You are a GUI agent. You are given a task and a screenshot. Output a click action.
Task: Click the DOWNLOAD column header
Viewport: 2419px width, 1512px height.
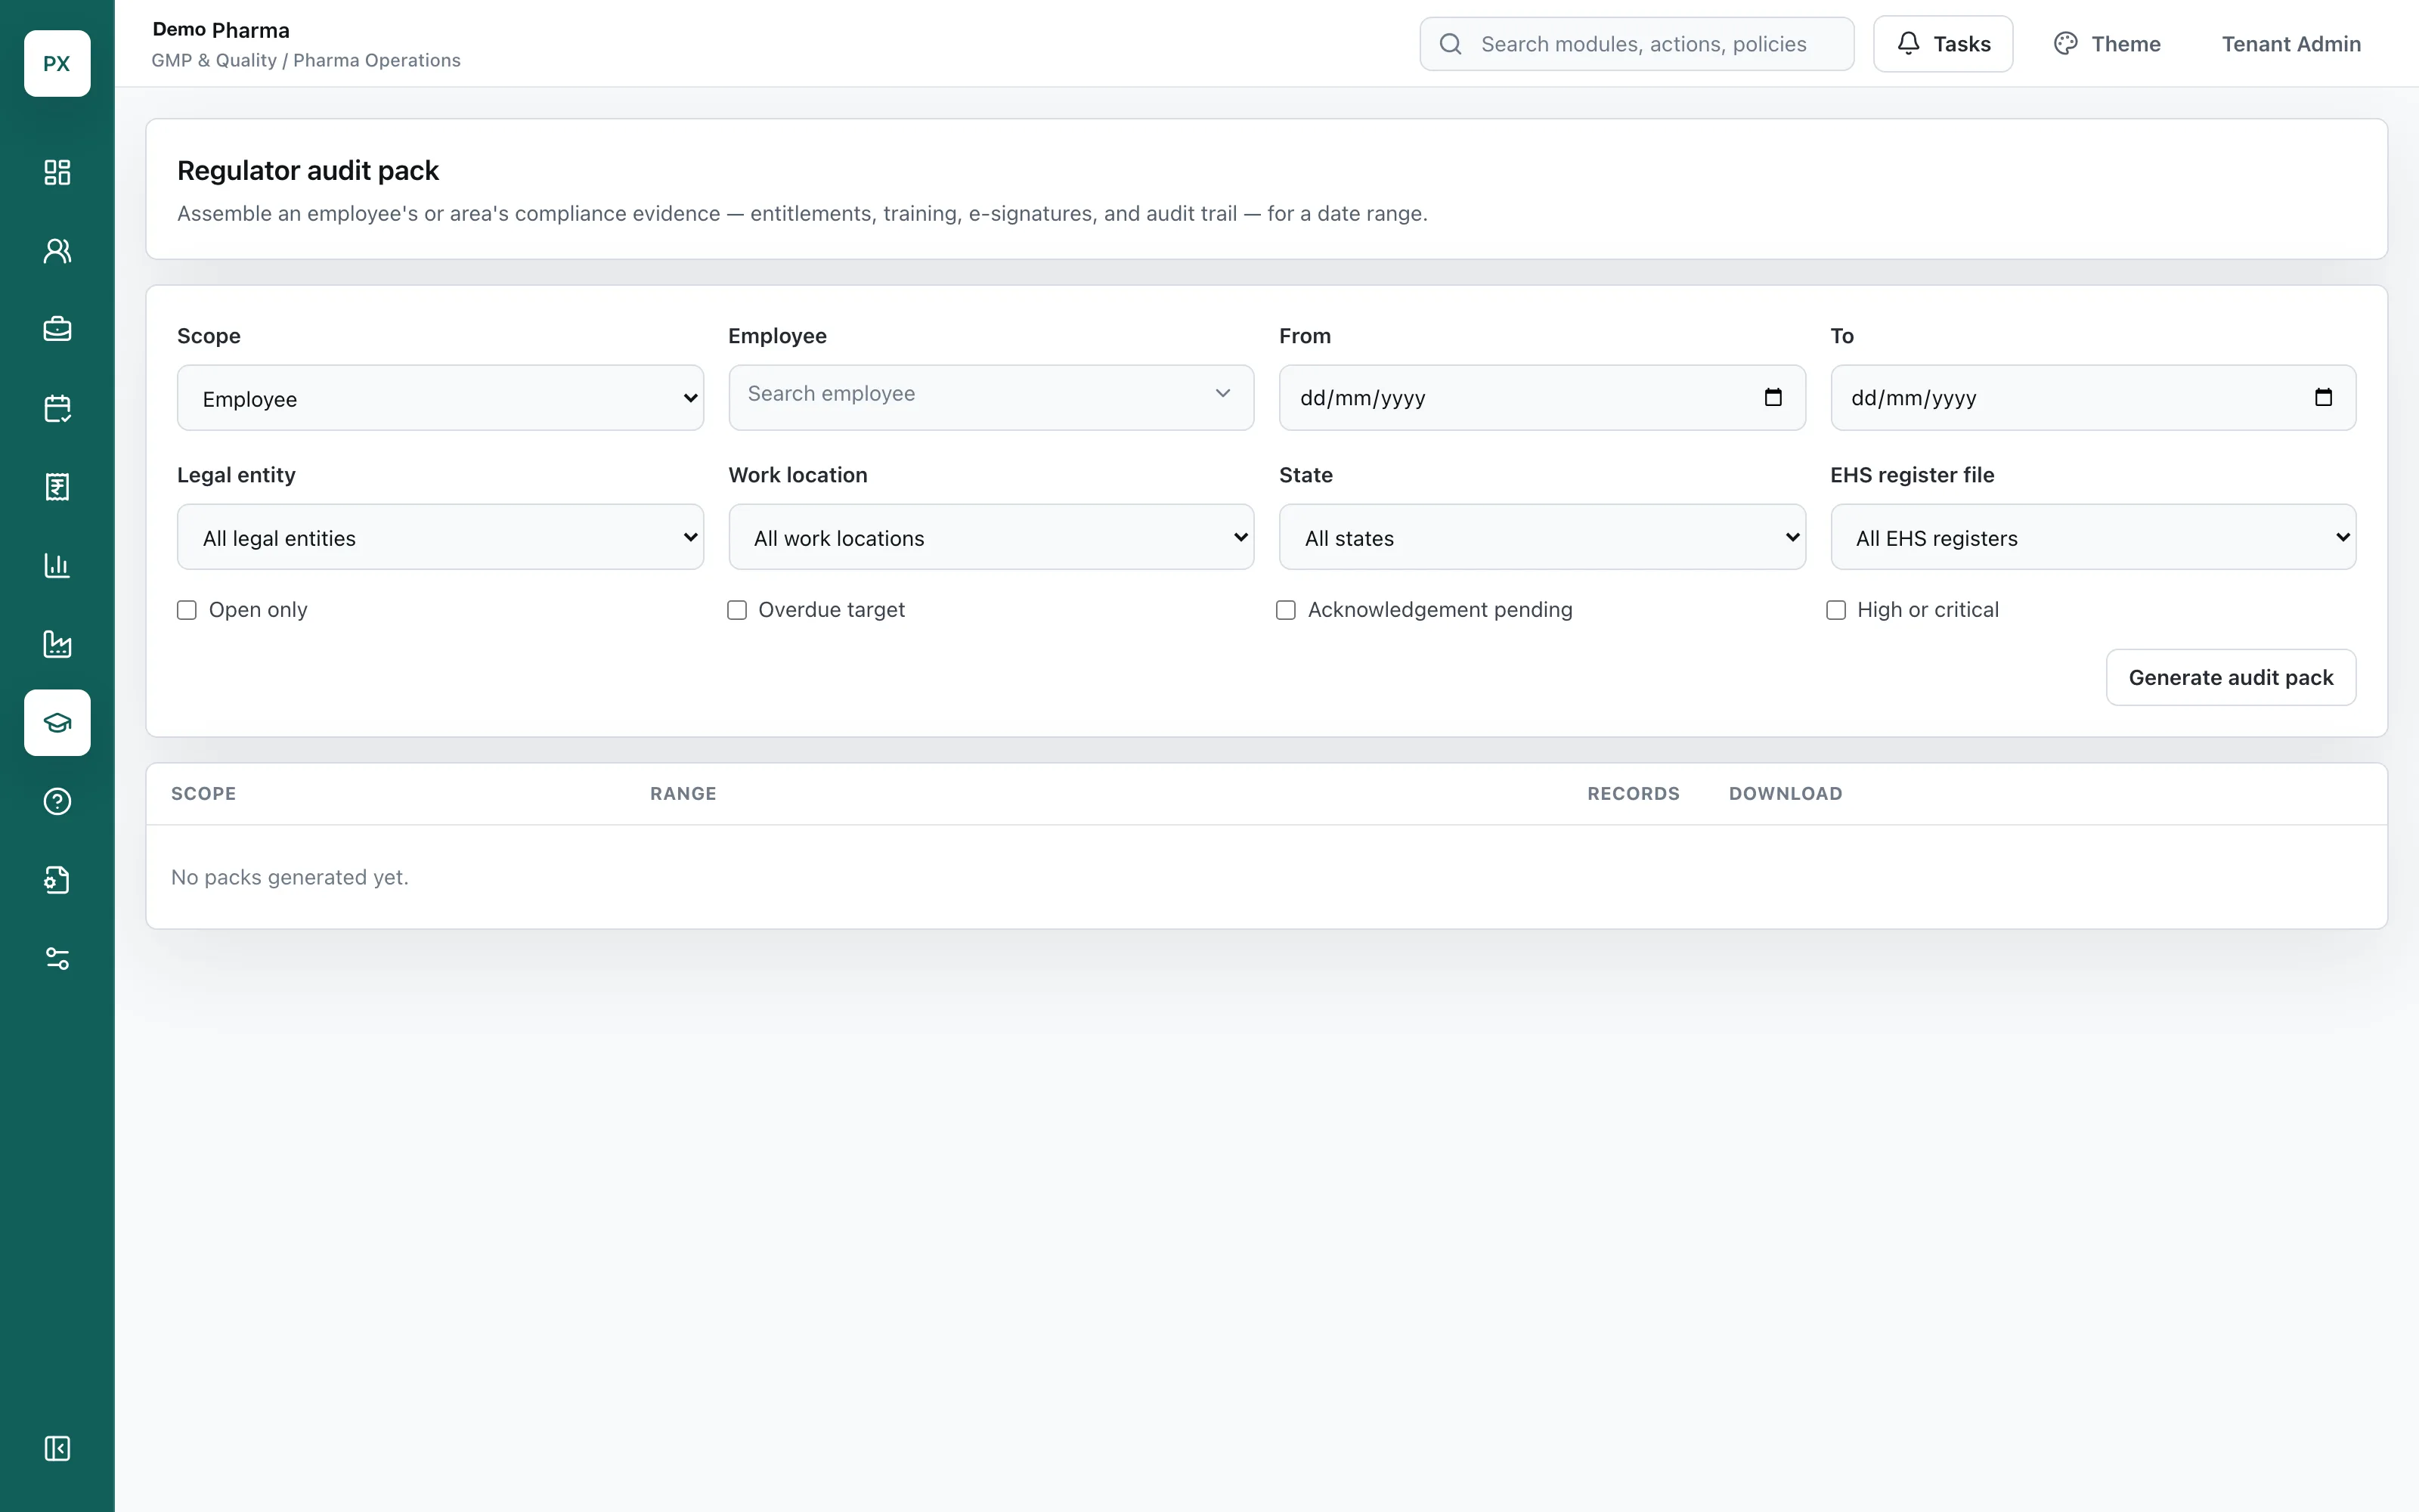[x=1786, y=793]
